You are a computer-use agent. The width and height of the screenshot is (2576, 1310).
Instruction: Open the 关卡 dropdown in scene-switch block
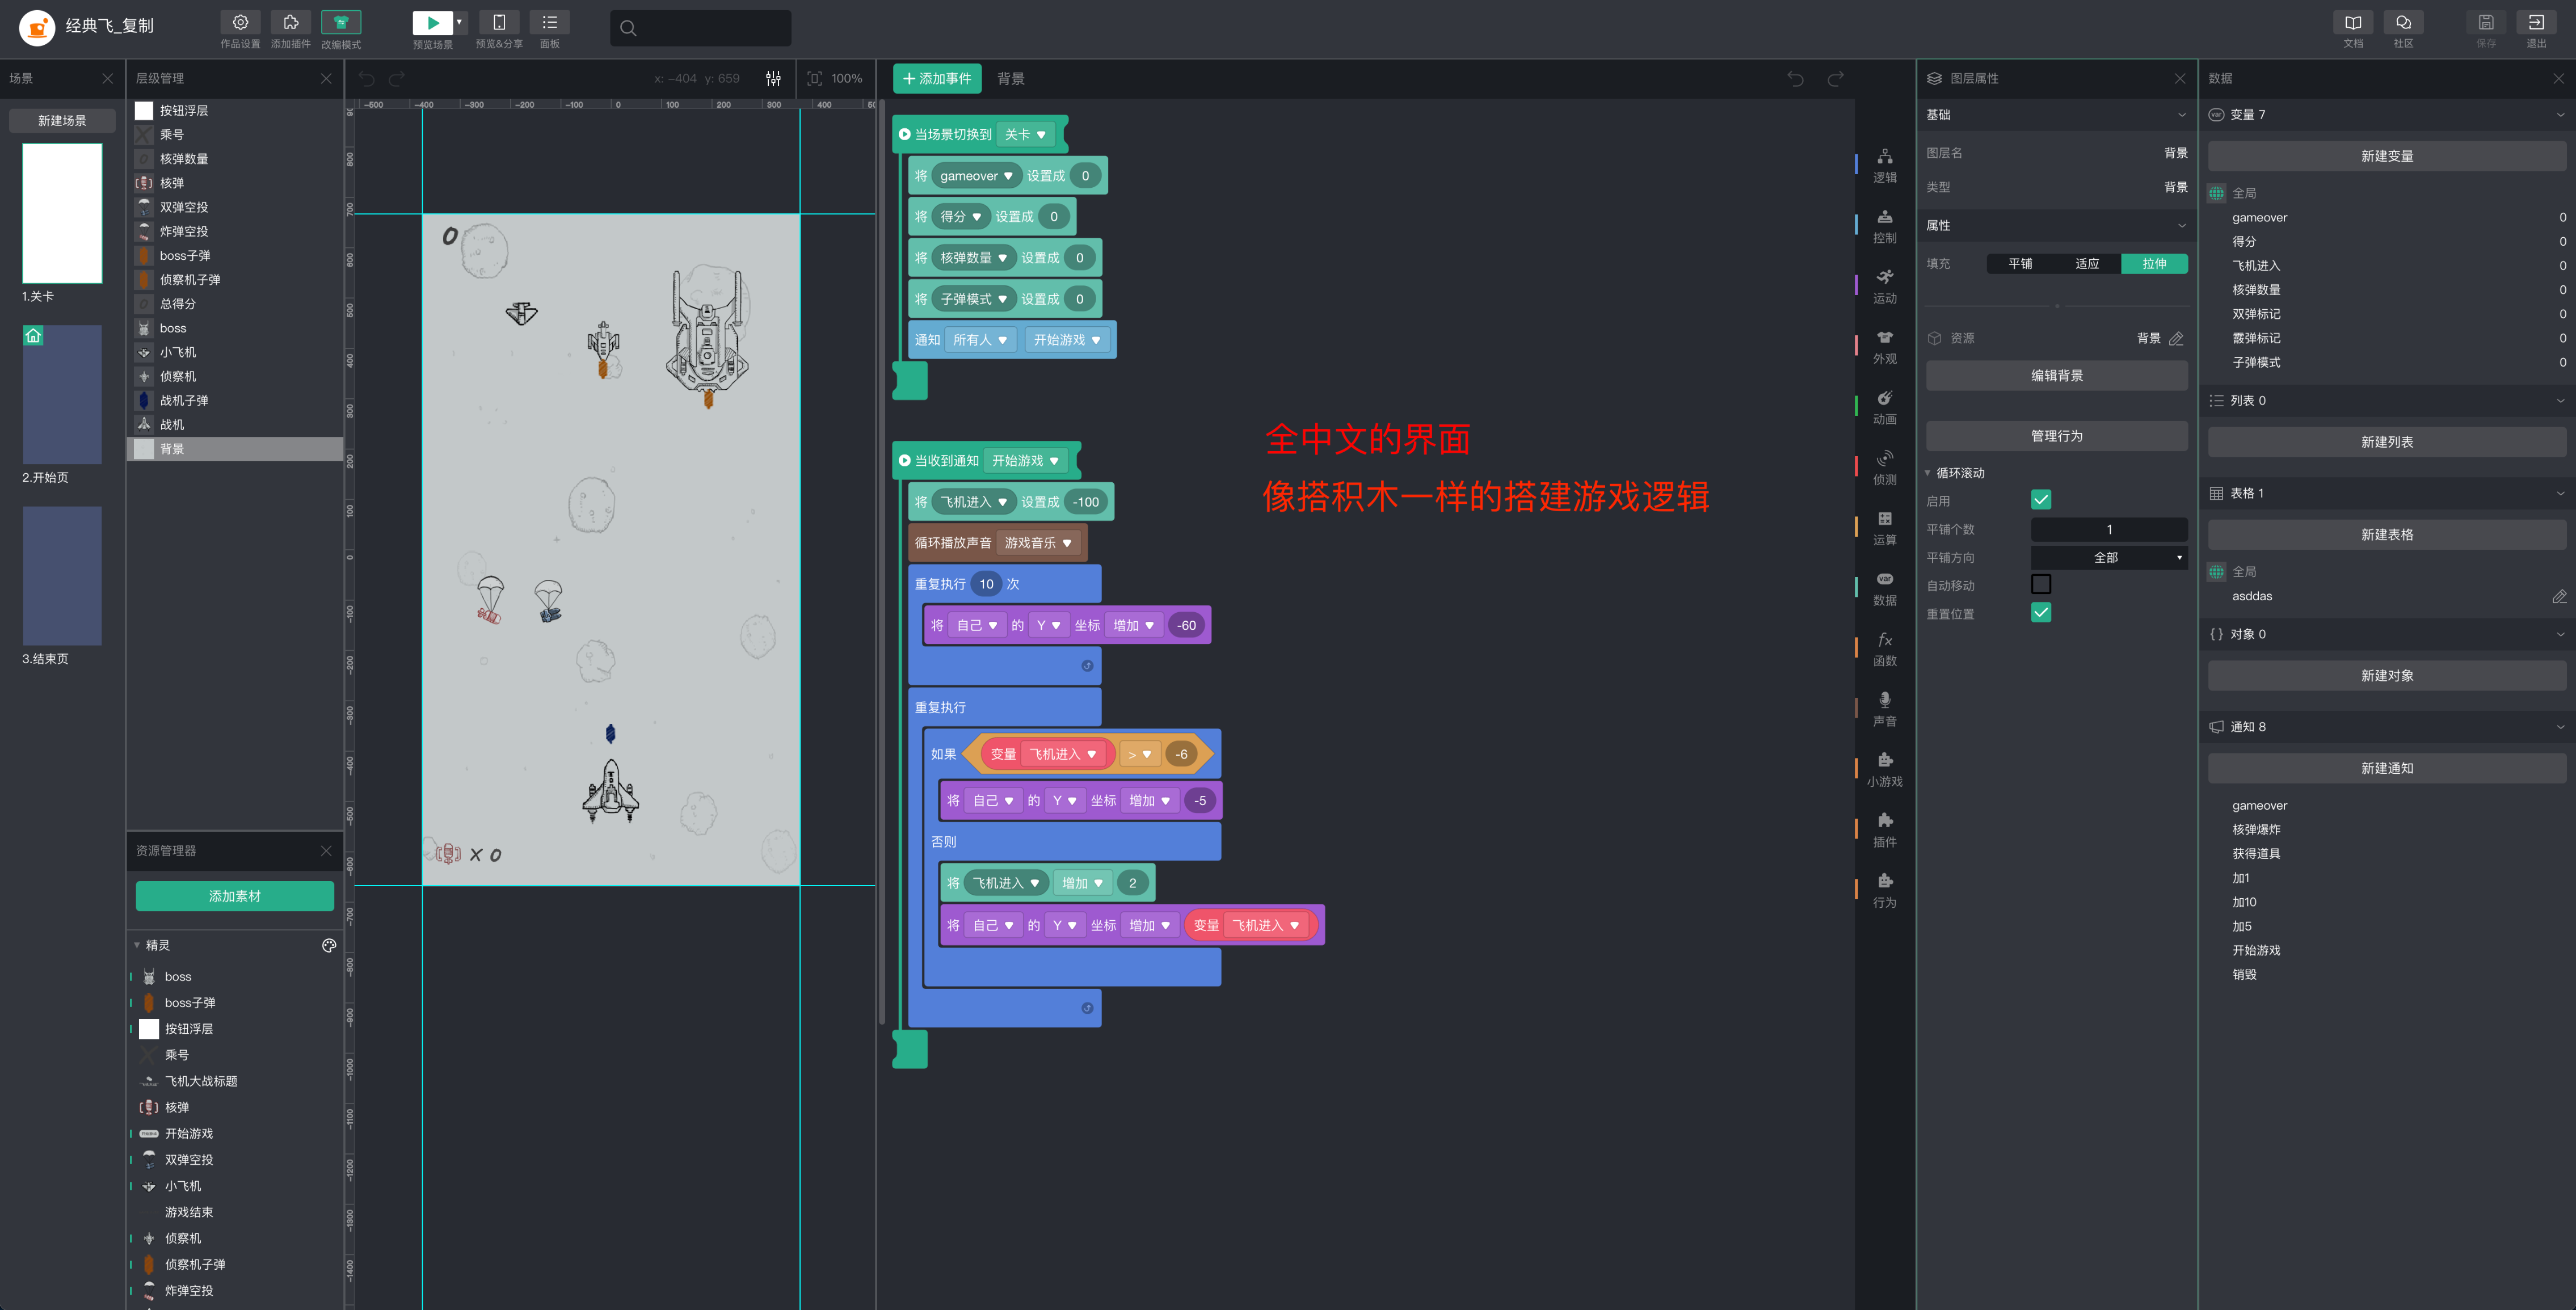1025,134
